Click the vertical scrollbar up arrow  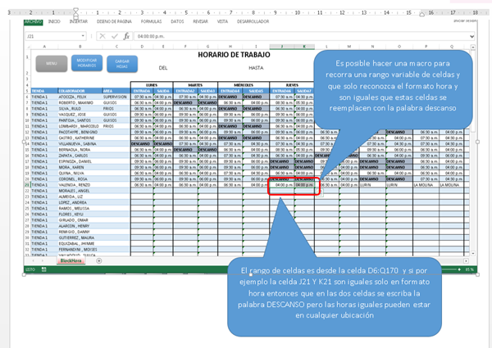(473, 47)
